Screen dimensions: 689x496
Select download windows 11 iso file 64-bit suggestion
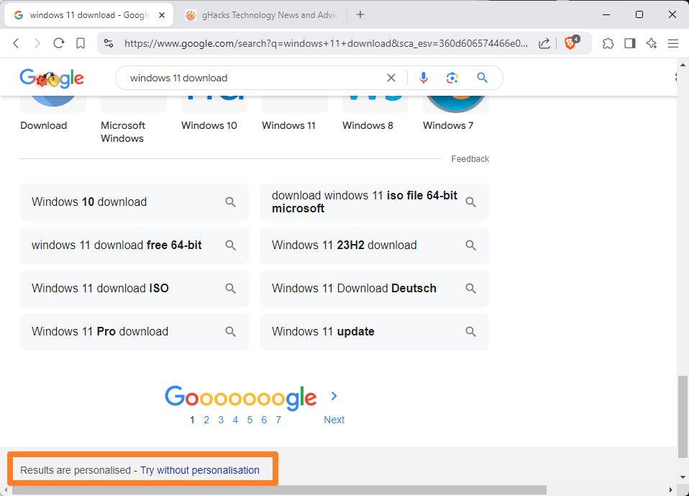375,202
